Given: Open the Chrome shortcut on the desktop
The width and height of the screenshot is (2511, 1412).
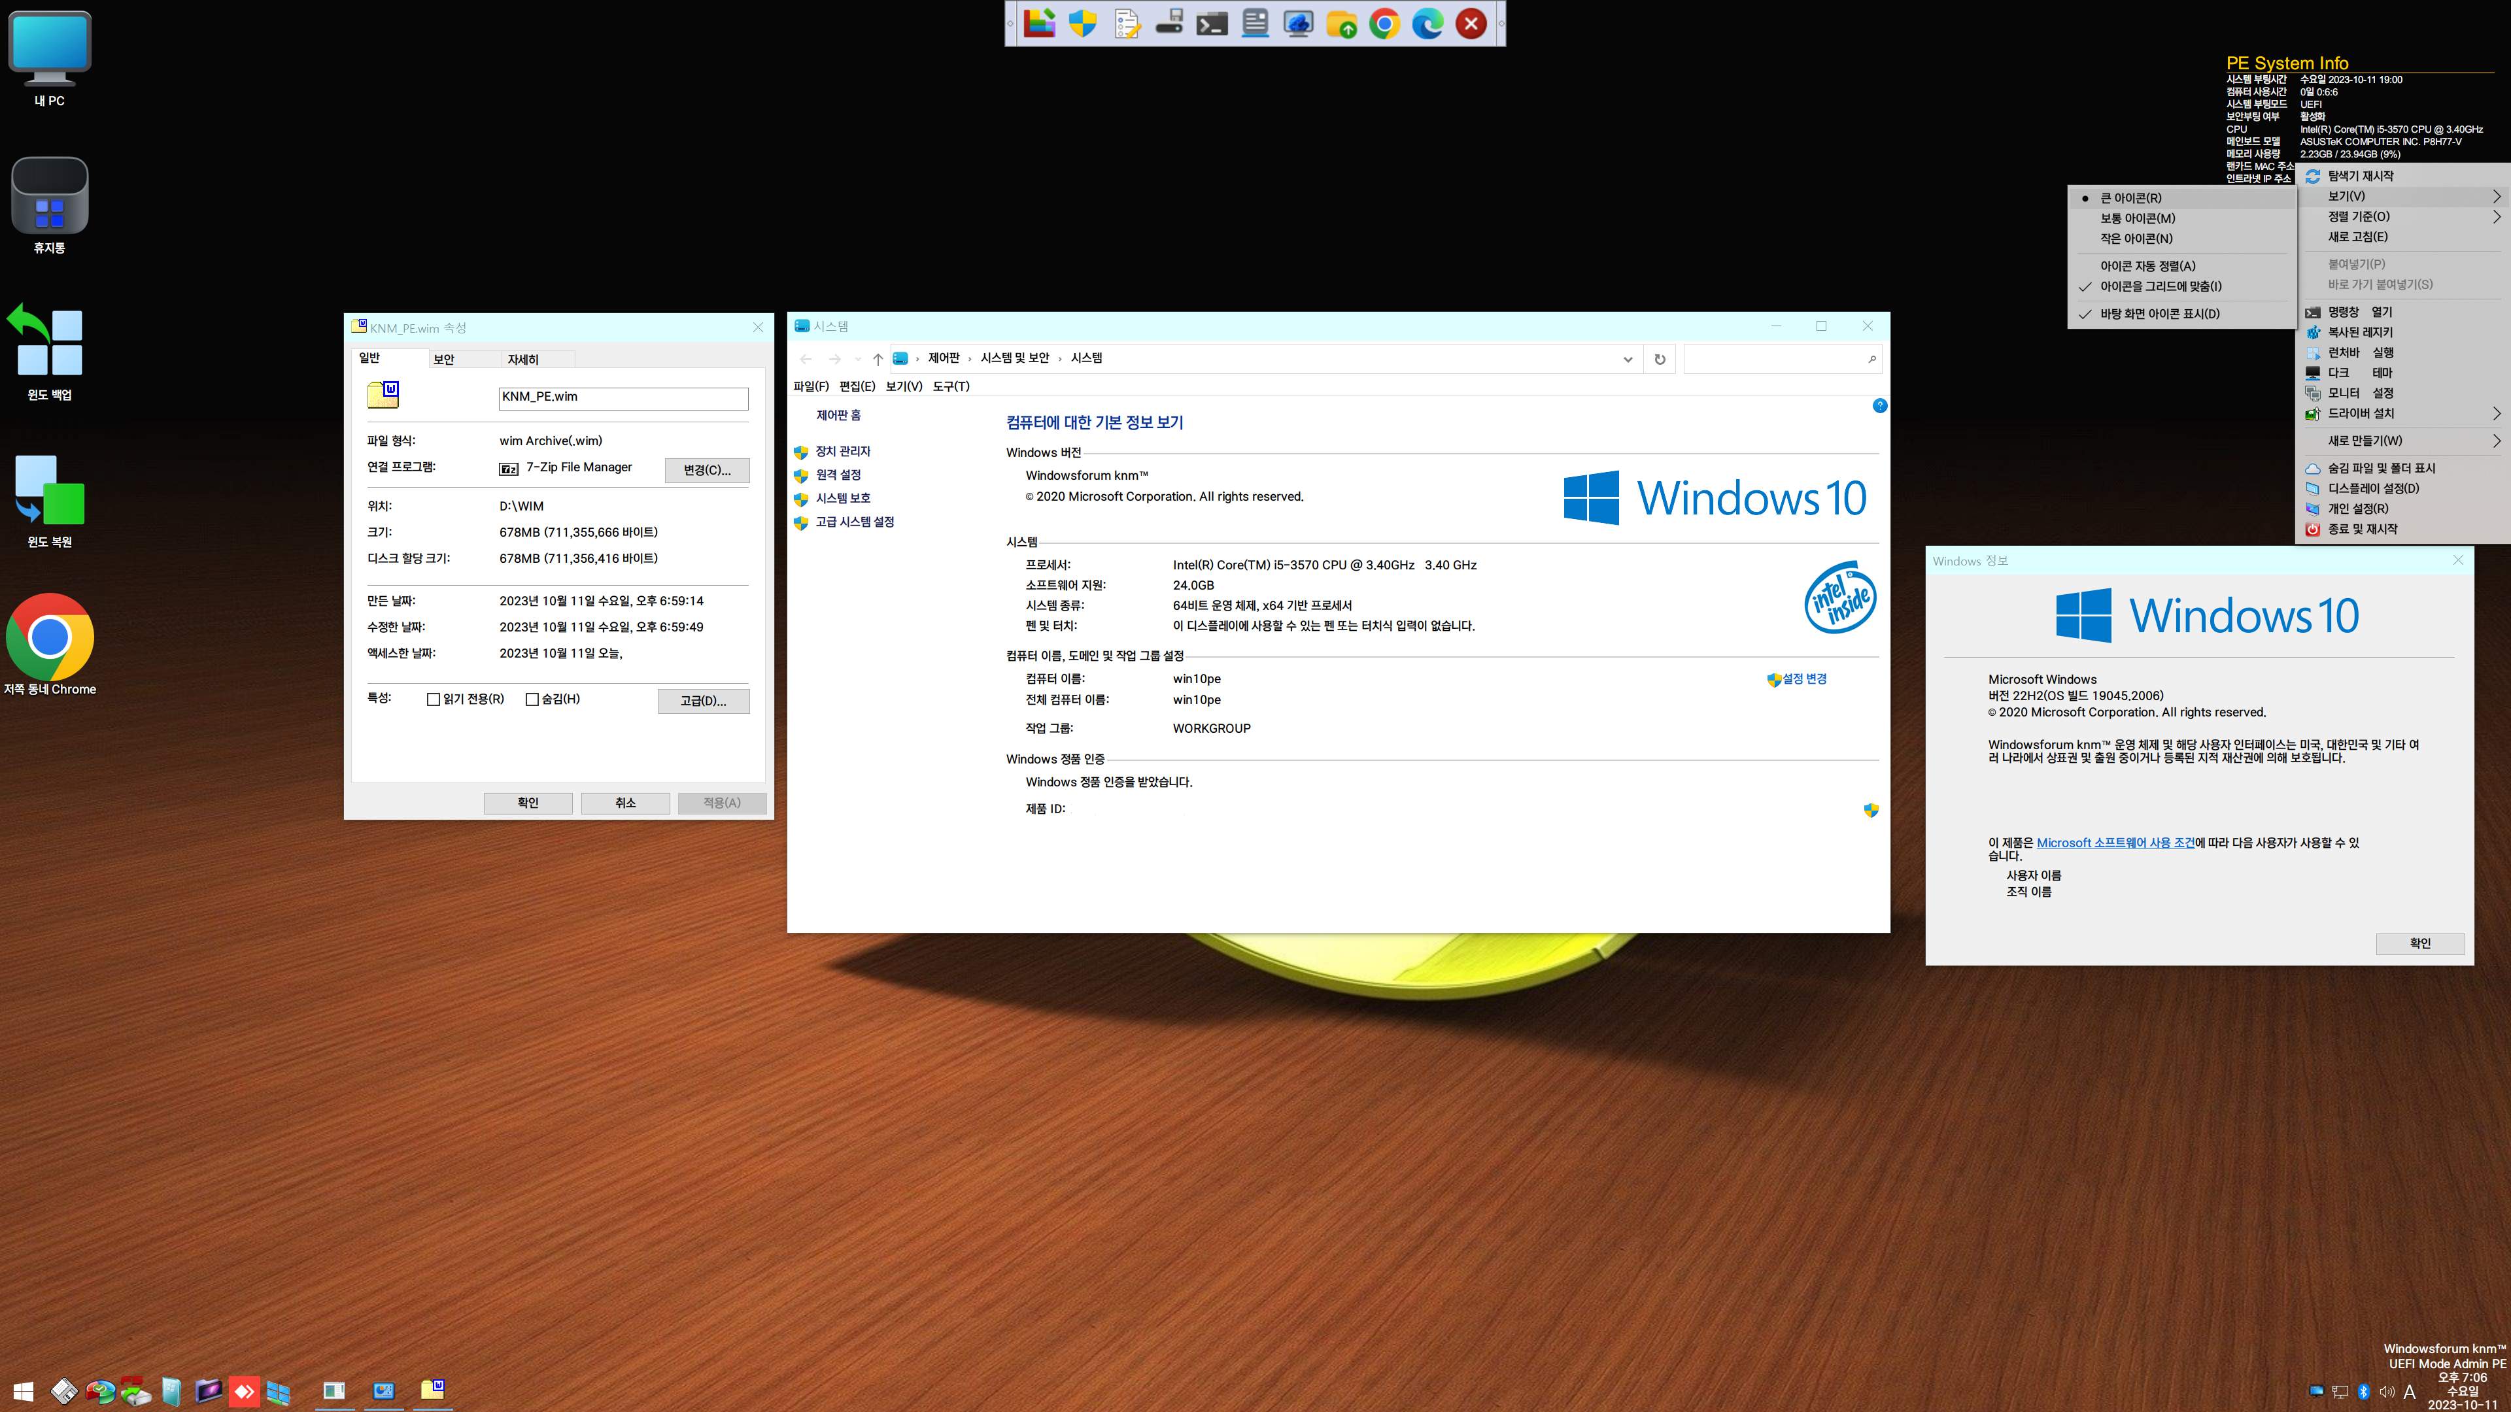Looking at the screenshot, I should [x=50, y=645].
